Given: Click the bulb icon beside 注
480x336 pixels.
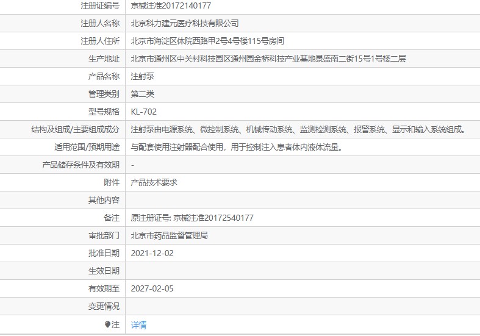Looking at the screenshot, I should coord(107,324).
